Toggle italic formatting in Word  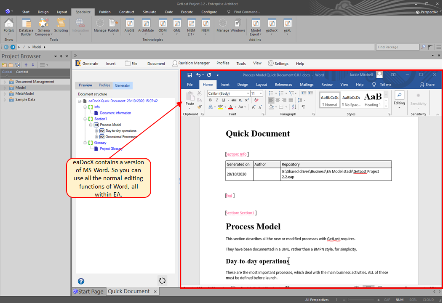(x=217, y=100)
